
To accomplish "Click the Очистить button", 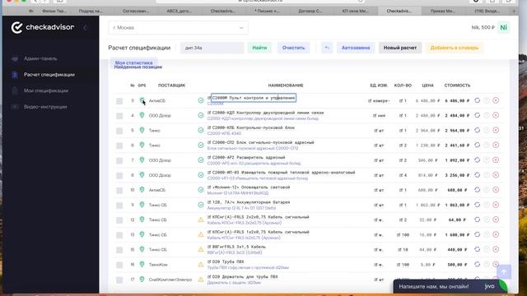I will tap(293, 48).
